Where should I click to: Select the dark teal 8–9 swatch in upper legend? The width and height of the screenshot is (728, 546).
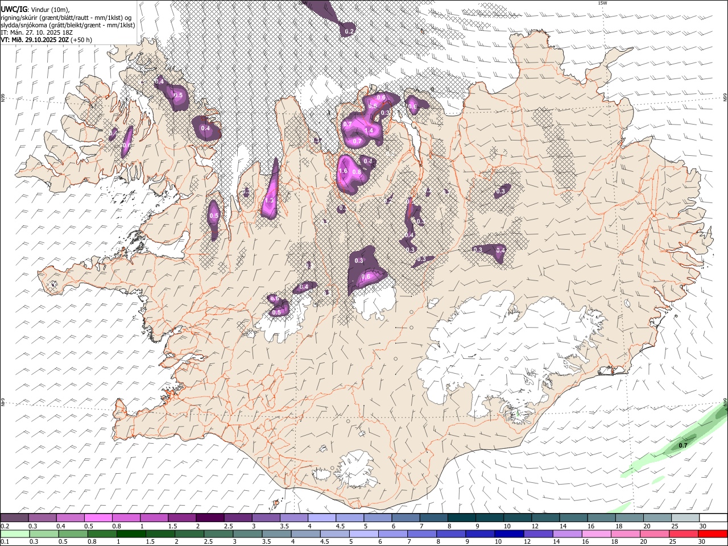click(x=462, y=518)
